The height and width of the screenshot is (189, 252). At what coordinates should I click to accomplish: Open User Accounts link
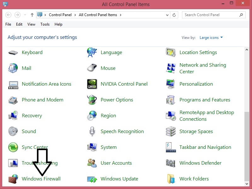(116, 163)
